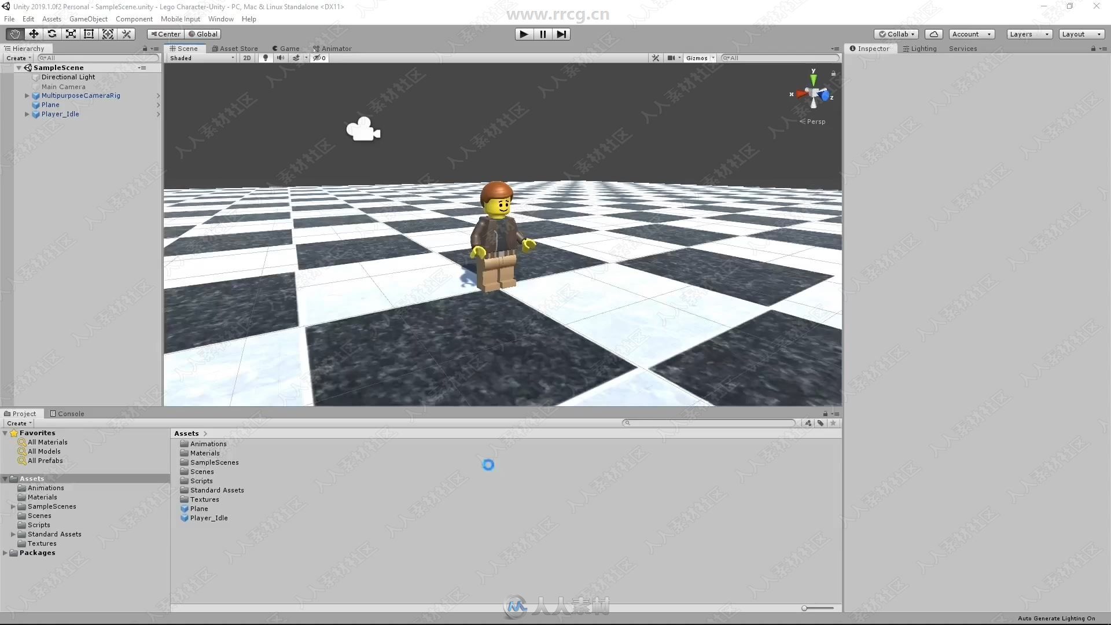Expand Player_Idle in Hierarchy
This screenshot has height=625, width=1111.
coord(27,114)
